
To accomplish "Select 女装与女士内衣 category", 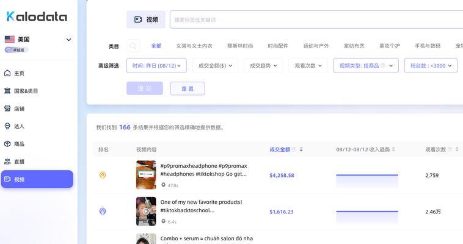I will [194, 46].
